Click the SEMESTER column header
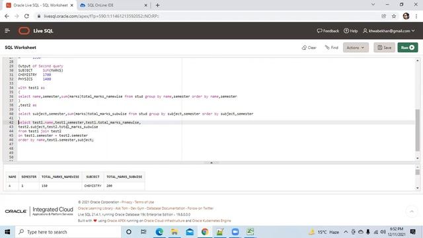423x238 pixels. click(x=29, y=177)
